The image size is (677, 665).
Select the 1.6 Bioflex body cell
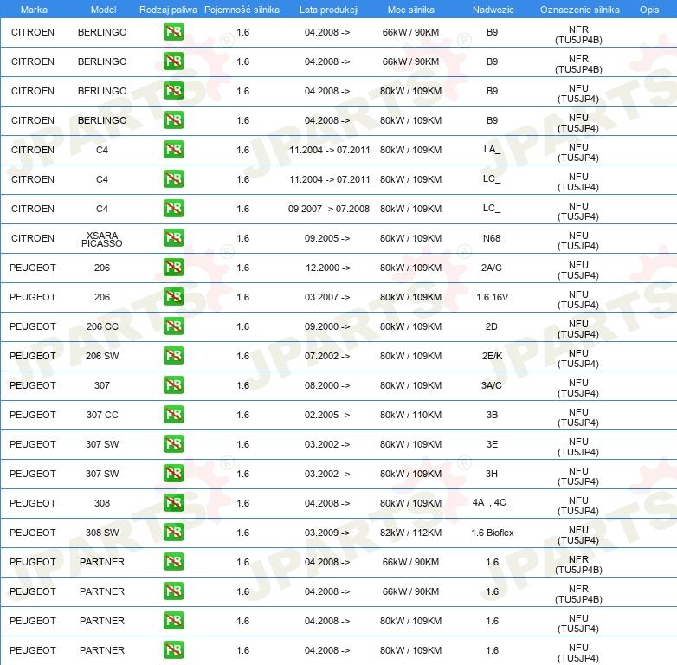(x=493, y=533)
